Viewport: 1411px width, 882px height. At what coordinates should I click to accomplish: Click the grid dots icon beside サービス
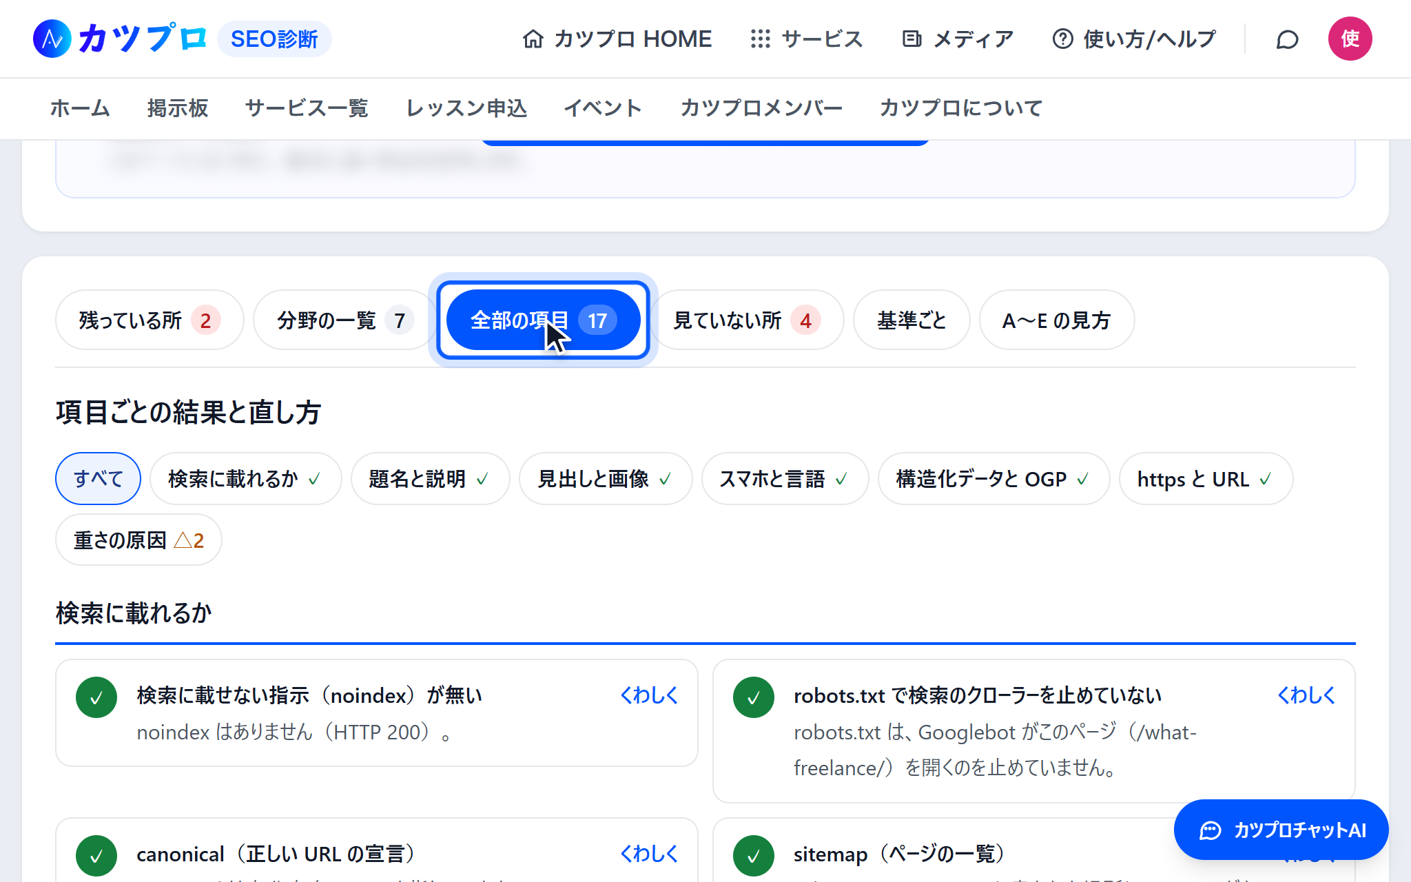point(761,39)
